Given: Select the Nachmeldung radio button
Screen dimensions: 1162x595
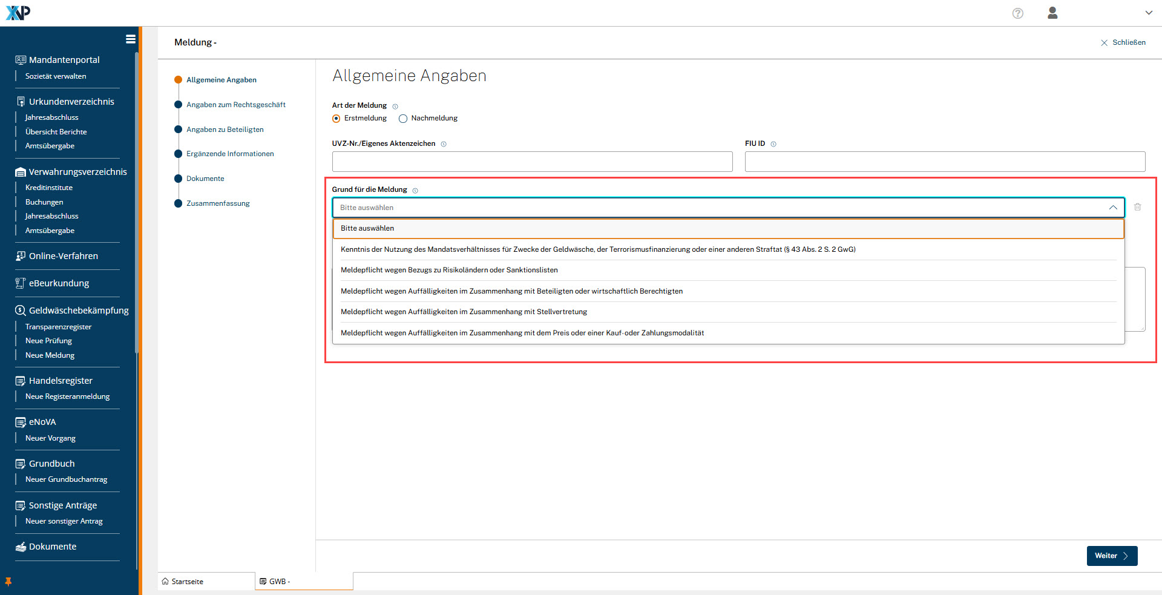Looking at the screenshot, I should (403, 119).
